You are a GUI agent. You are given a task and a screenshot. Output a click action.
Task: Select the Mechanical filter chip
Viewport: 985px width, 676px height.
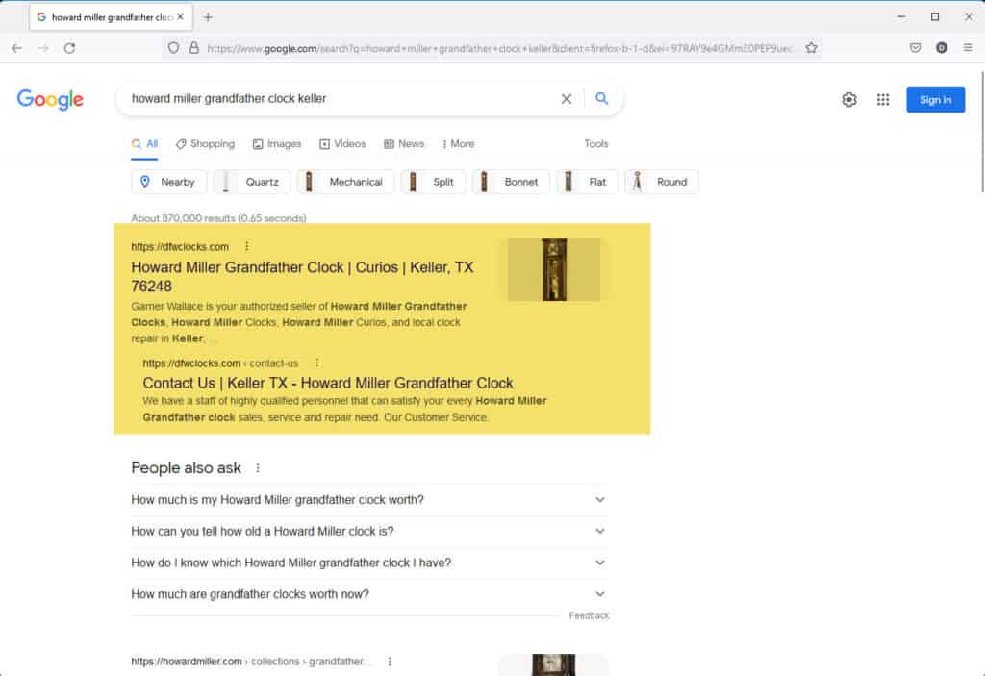(345, 182)
